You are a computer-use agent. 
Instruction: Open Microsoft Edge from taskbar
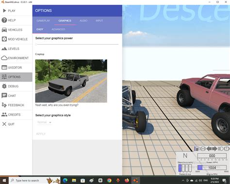coord(65,180)
